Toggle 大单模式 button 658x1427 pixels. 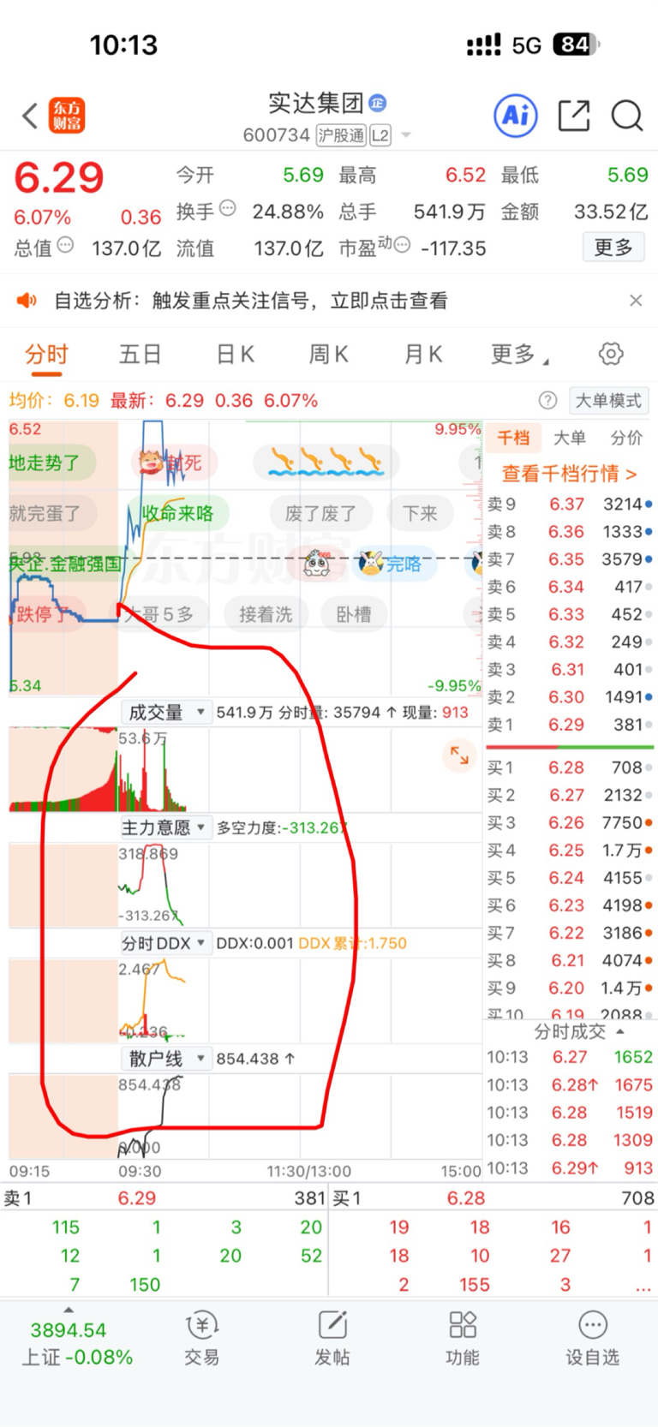click(608, 400)
